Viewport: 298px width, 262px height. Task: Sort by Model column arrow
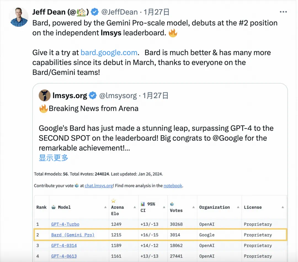pos(105,207)
